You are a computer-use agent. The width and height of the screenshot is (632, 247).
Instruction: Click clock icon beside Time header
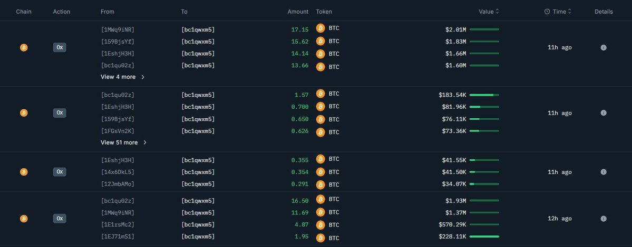(547, 12)
